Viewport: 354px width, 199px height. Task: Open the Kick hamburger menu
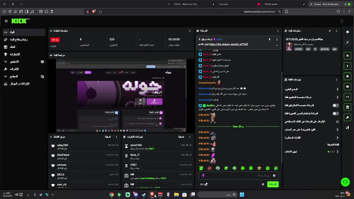6,21
